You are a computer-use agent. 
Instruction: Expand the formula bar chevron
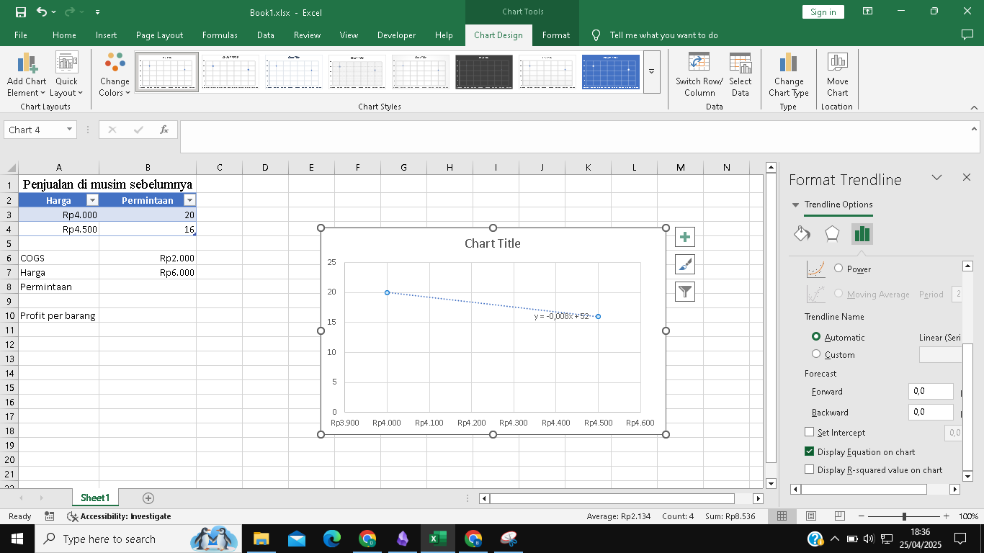pyautogui.click(x=975, y=129)
